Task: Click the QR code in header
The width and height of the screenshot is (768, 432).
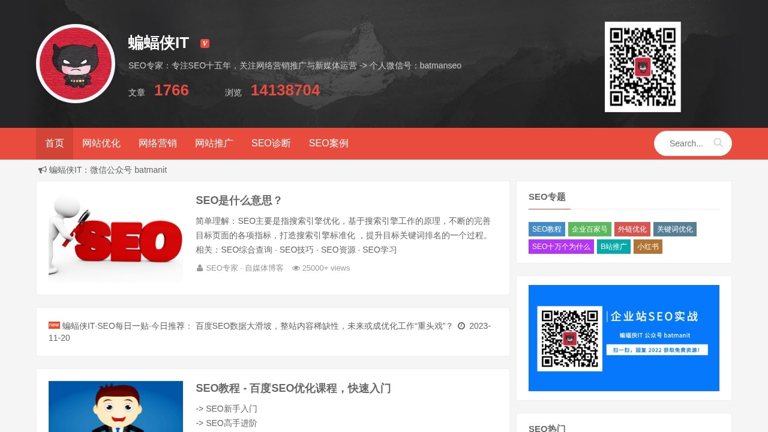Action: [643, 67]
